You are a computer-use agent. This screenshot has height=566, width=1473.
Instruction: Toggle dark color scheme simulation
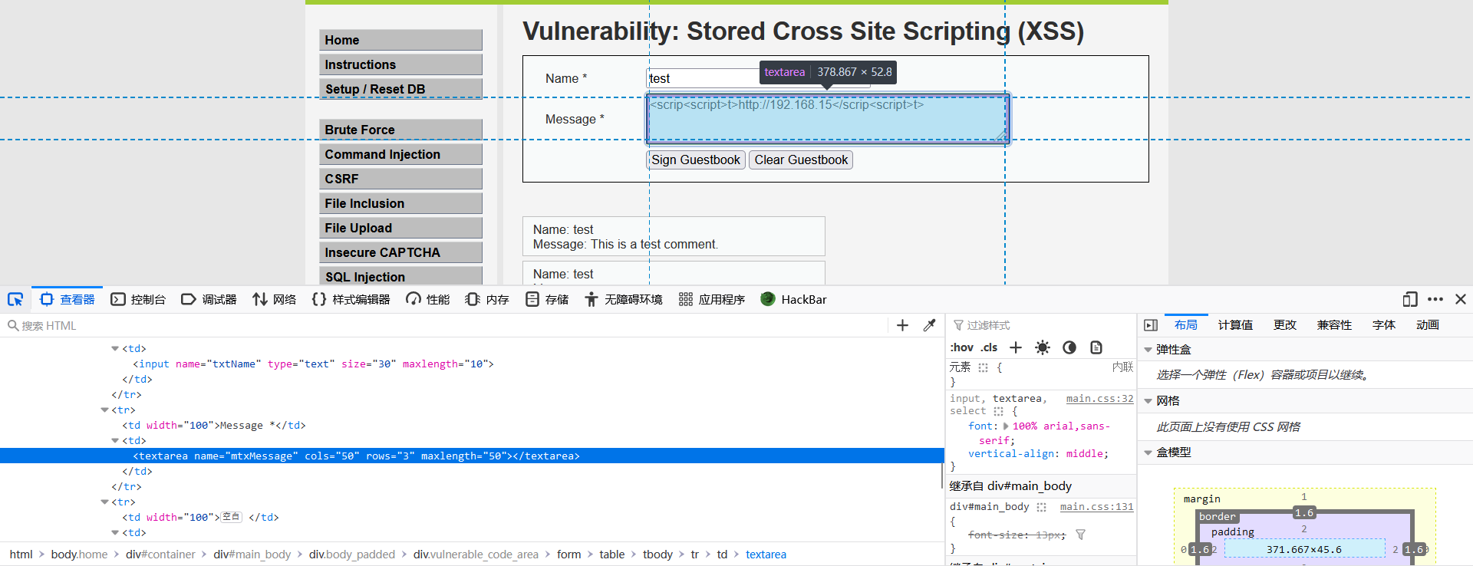click(1069, 347)
